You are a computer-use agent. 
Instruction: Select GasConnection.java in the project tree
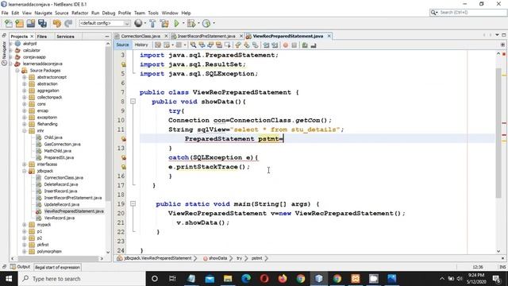62,144
